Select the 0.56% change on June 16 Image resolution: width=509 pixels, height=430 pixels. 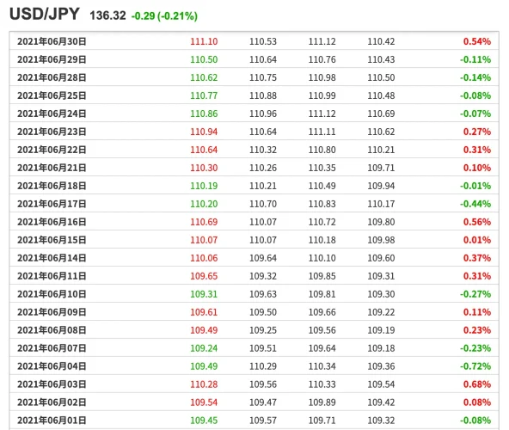click(x=477, y=222)
